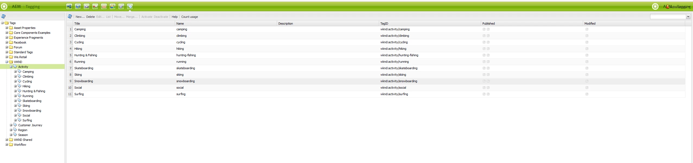Toggle Modified checkbox for Skateboarding row
Screen dimensions: 693x163
[587, 68]
